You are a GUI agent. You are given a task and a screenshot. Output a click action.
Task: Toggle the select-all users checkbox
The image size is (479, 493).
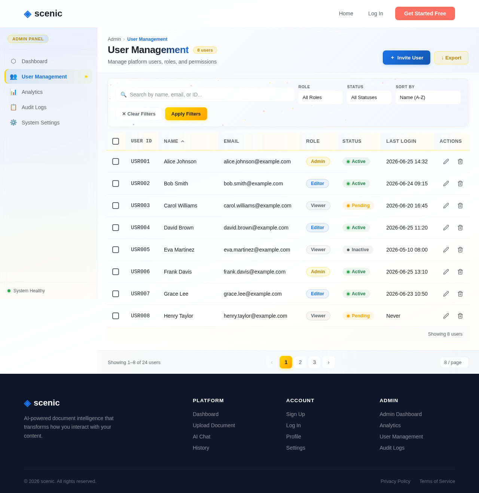(116, 141)
